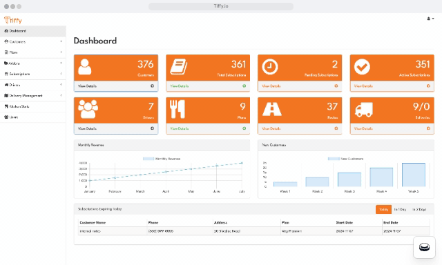Click the Drivers sidebar car icon
Image resolution: width=442 pixels, height=265 pixels.
(6, 85)
